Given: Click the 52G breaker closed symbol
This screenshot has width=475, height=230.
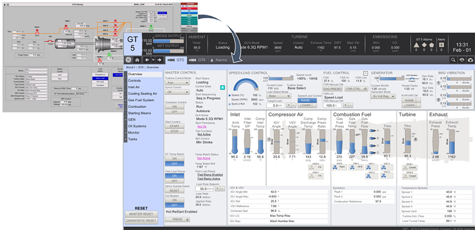Looking at the screenshot, I should [412, 78].
